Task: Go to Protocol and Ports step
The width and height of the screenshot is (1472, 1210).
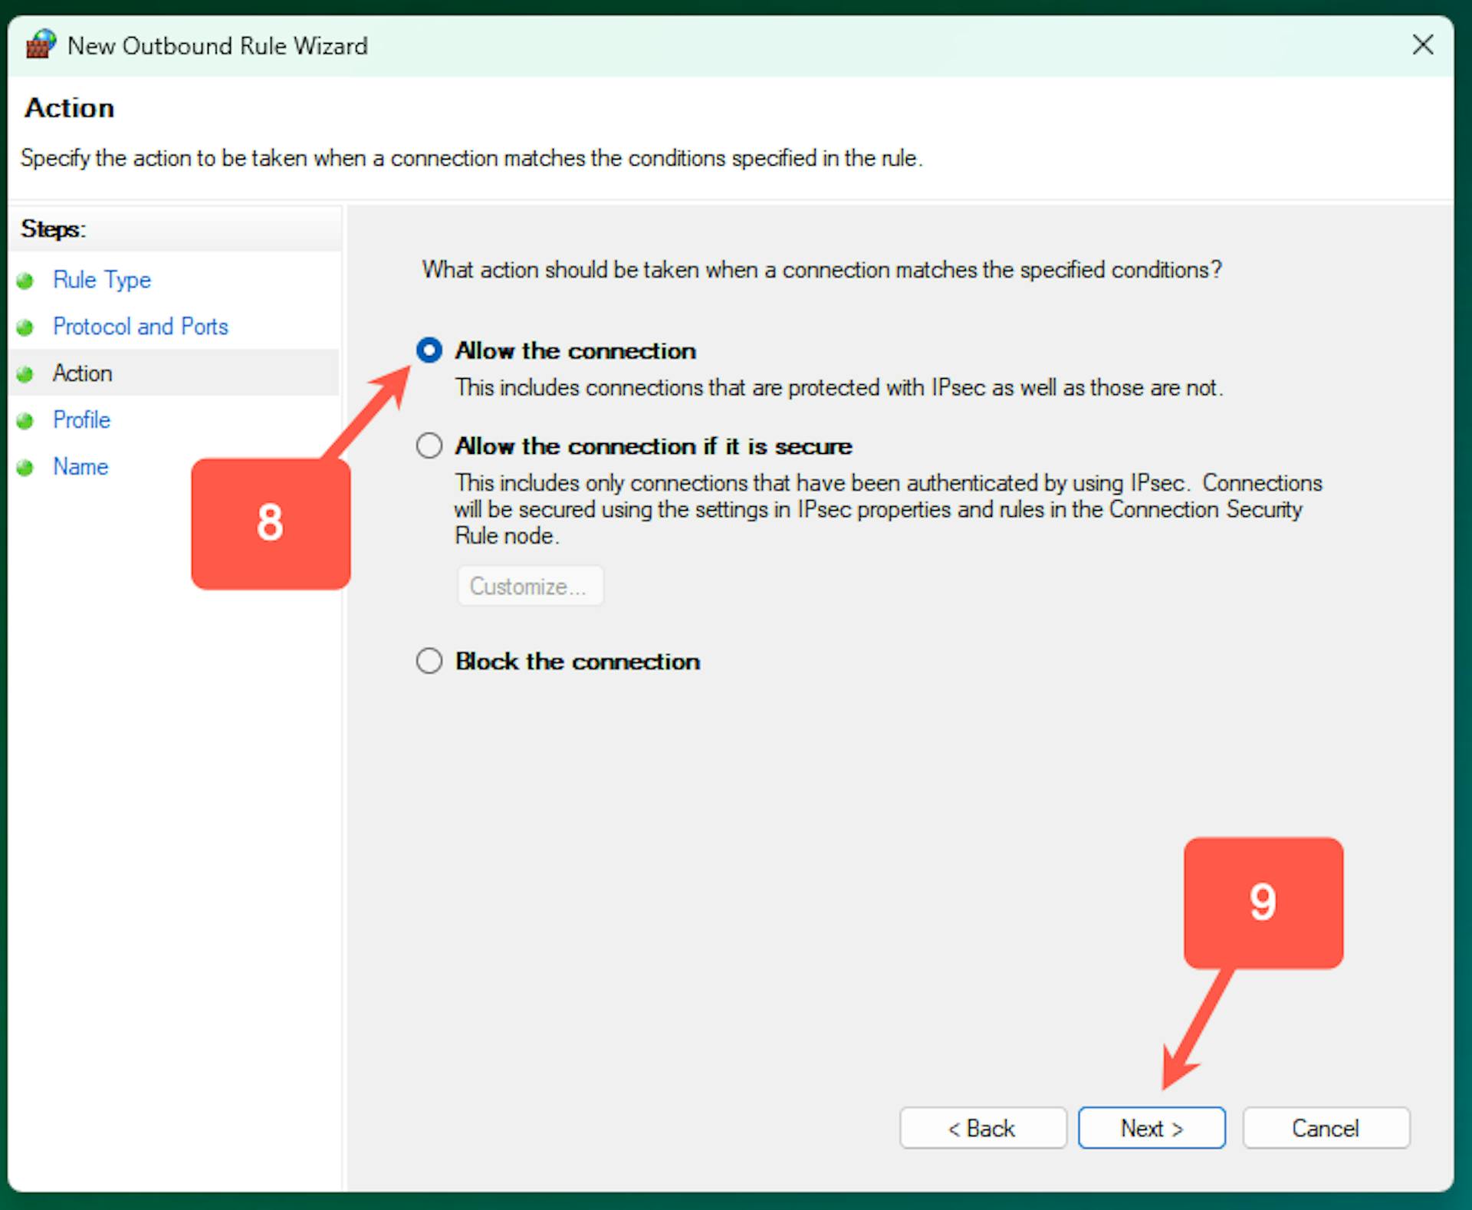Action: 140,327
